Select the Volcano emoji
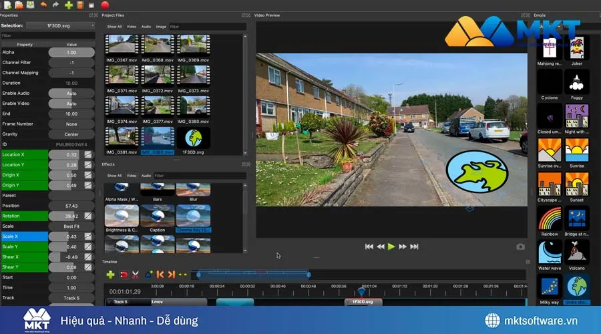Screen dimensions: 601x334 576,253
